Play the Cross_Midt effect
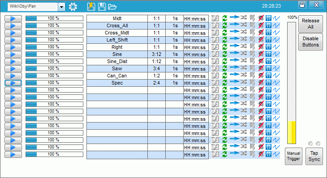This screenshot has height=178, width=327. click(x=13, y=33)
